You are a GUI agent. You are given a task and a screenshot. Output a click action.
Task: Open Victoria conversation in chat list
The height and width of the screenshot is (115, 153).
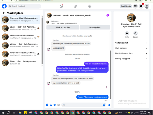(x=21, y=45)
